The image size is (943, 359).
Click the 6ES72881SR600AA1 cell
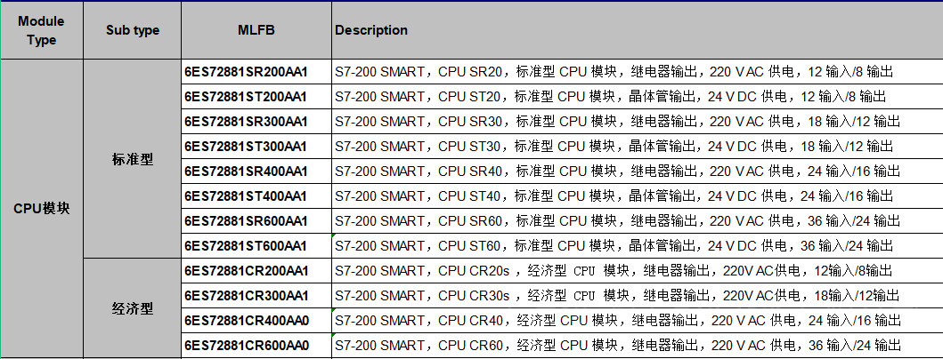(x=246, y=220)
